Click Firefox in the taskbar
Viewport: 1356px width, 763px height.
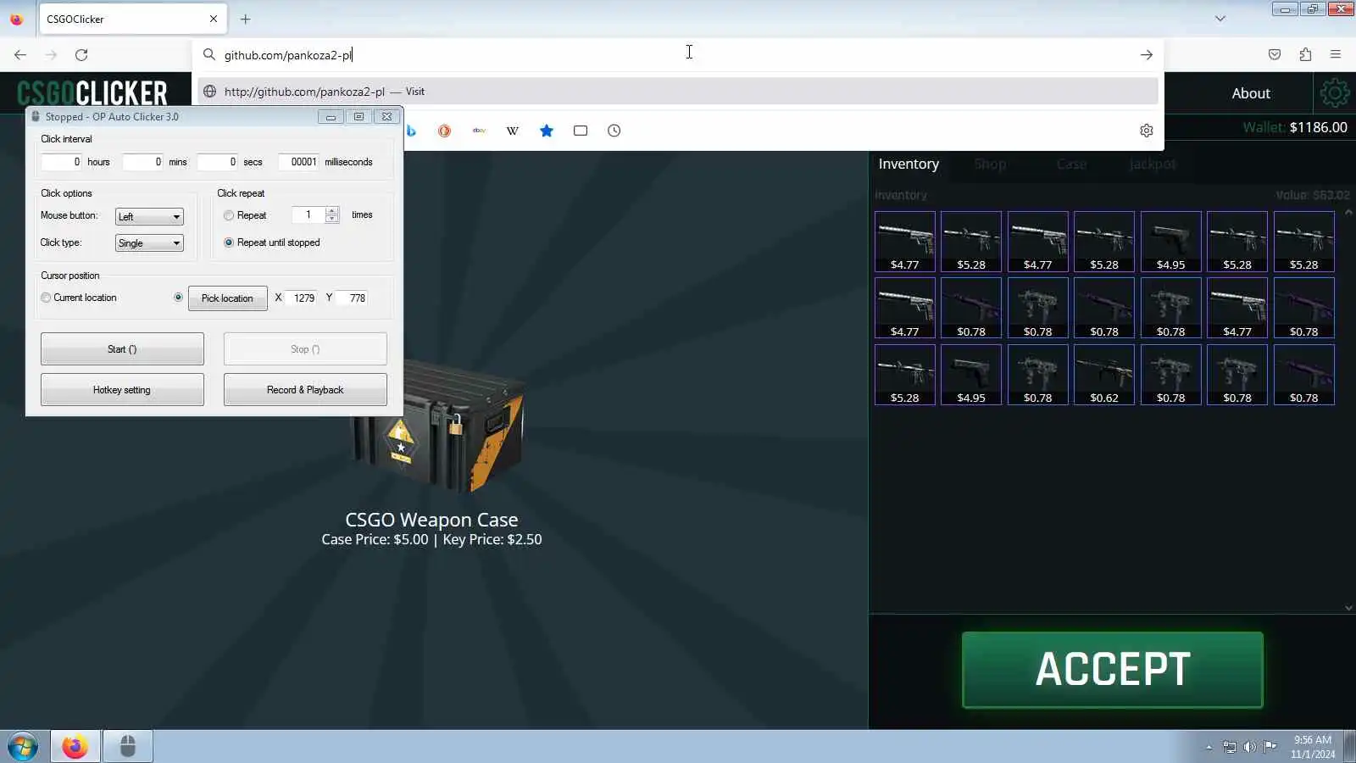75,747
